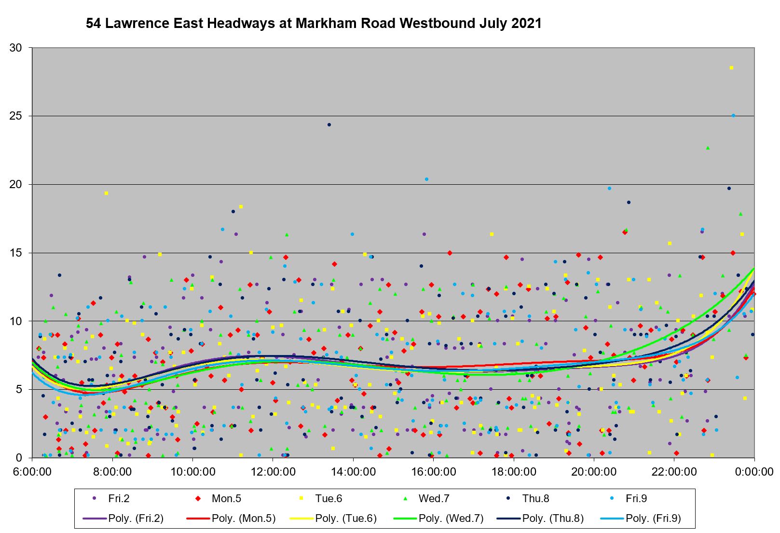This screenshot has width=780, height=533.
Task: Select the Mon.5 red diamond legend marker
Action: click(198, 498)
